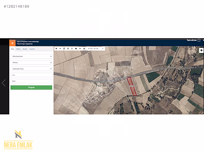Screen dimensions: 204x153
Task: Click the Nera Emlak logo
Action: [18, 139]
